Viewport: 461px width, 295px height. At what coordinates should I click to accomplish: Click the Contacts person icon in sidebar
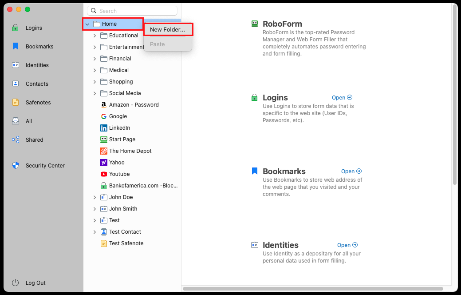(15, 84)
